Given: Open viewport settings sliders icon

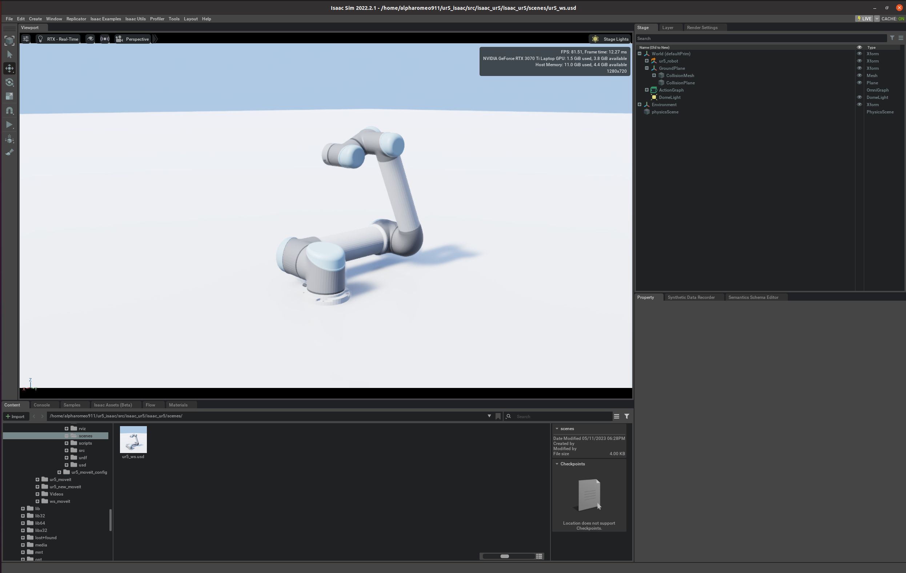Looking at the screenshot, I should [x=25, y=39].
